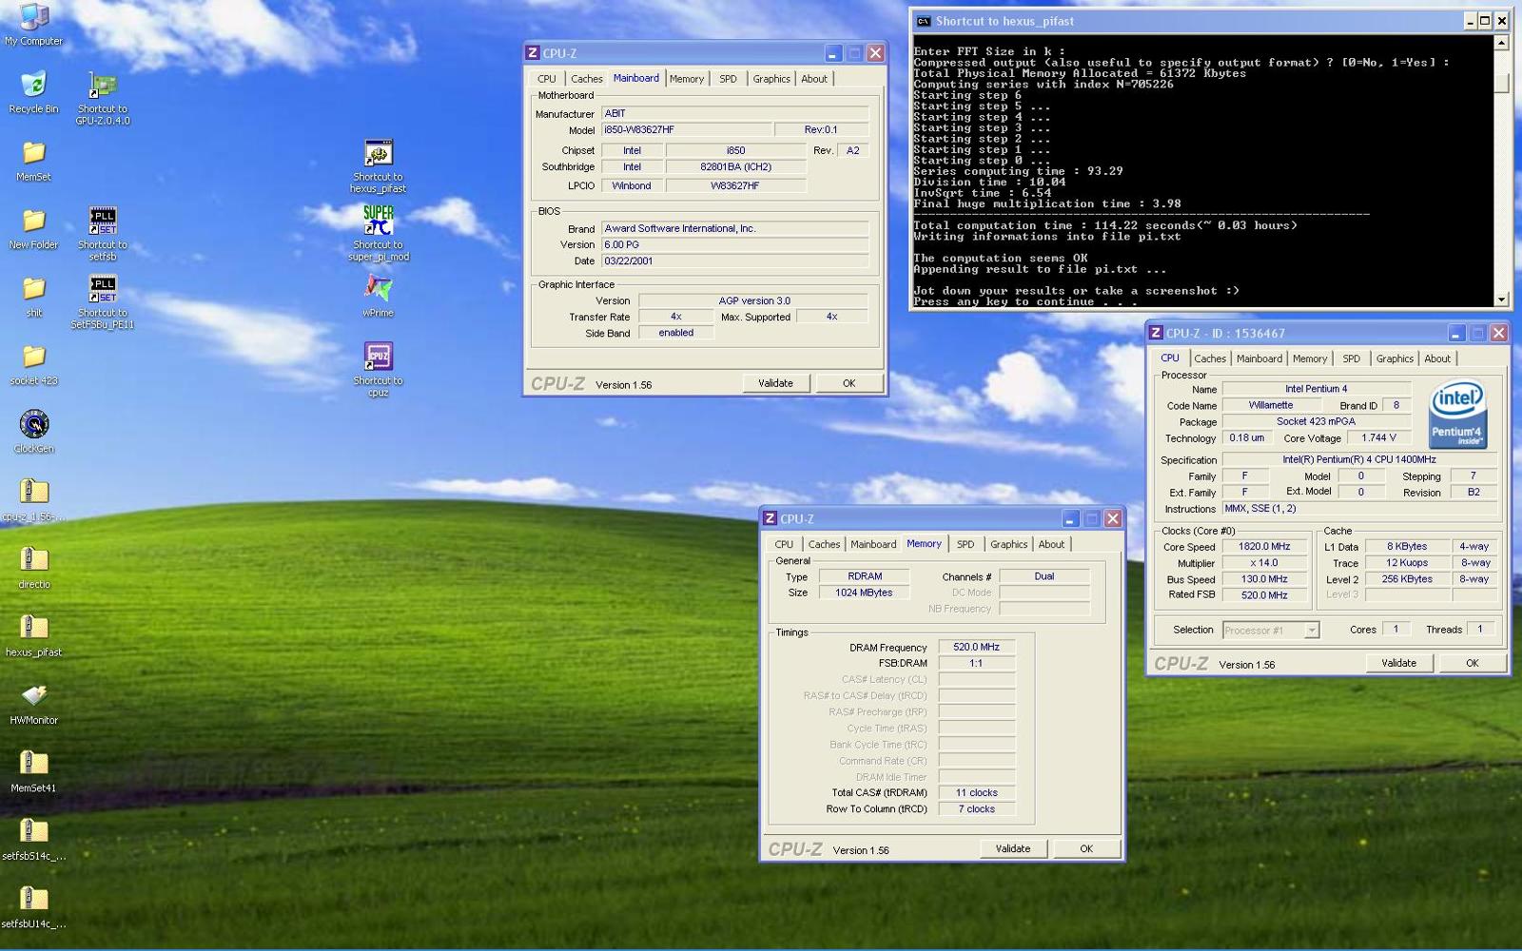Open Mainboard tab in CPU-Z ID 1536467 window

click(1259, 359)
